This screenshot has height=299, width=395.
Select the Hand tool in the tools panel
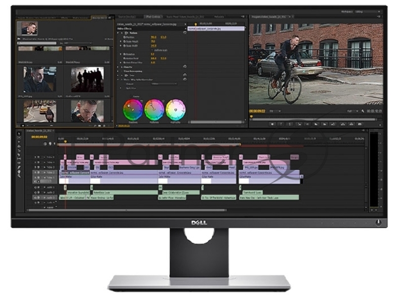19,172
